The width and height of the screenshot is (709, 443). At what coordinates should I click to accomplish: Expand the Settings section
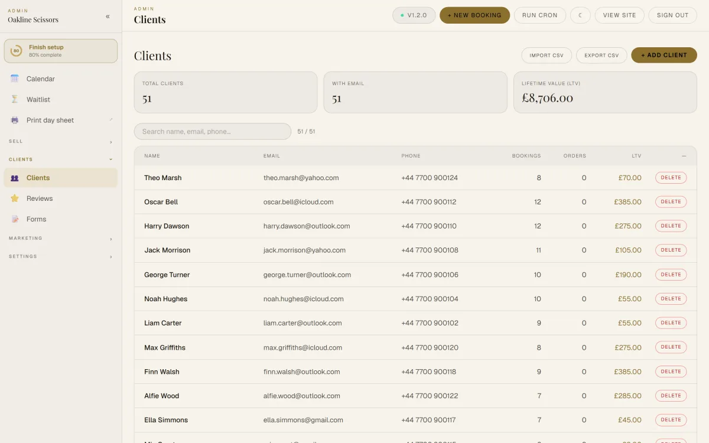point(61,256)
